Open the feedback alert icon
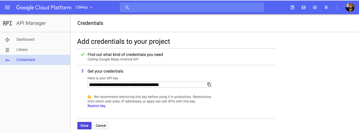The image size is (359, 133). (304, 7)
